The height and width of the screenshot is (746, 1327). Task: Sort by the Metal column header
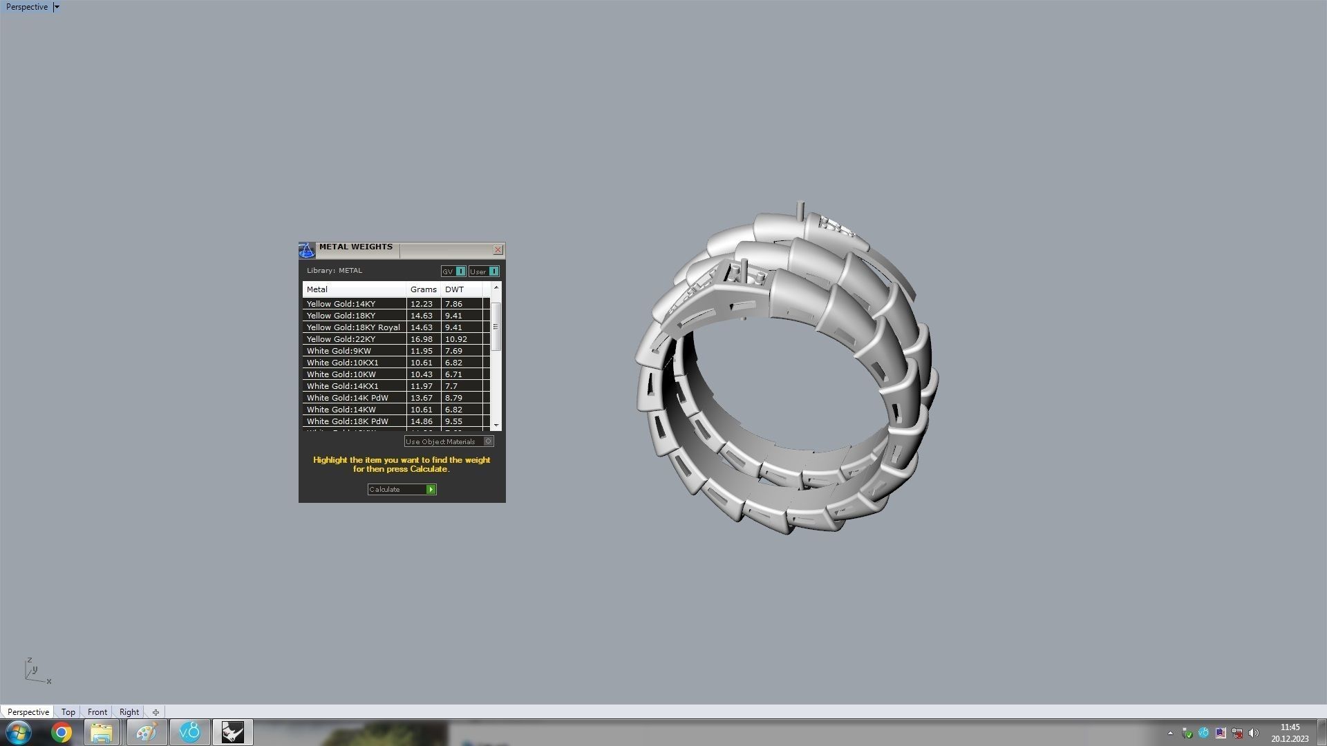coord(354,289)
